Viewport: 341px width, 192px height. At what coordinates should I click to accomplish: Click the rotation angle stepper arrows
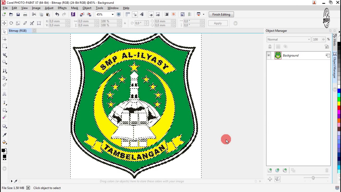coord(146,23)
